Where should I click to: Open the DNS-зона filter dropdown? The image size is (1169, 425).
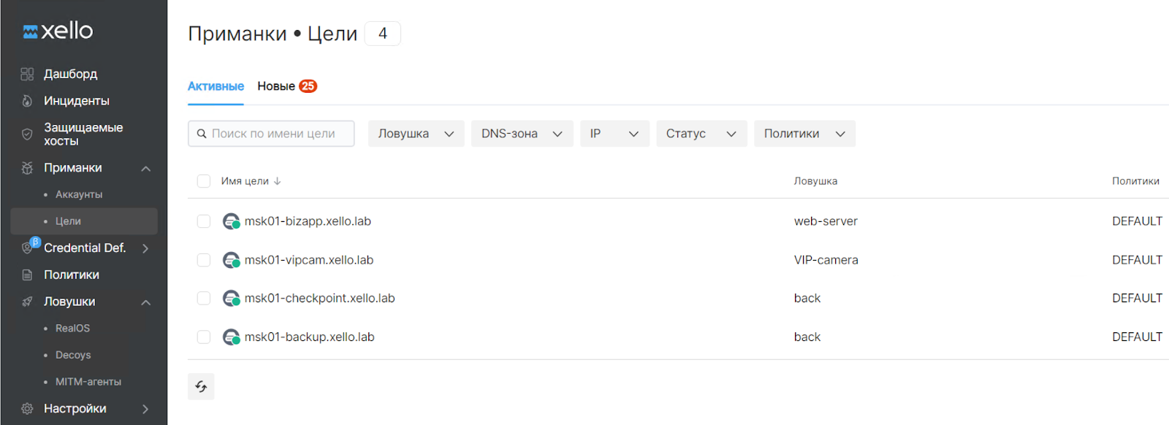522,134
